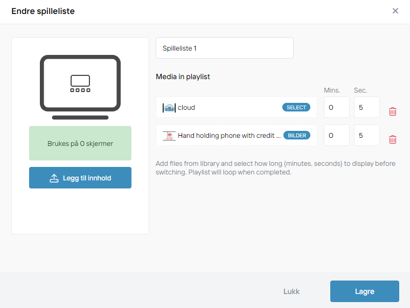The image size is (410, 308).
Task: Click Lukk to dismiss the dialog
Action: tap(291, 291)
